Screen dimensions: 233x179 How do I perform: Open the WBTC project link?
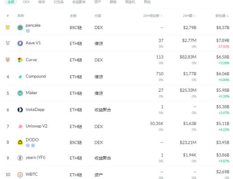32,175
